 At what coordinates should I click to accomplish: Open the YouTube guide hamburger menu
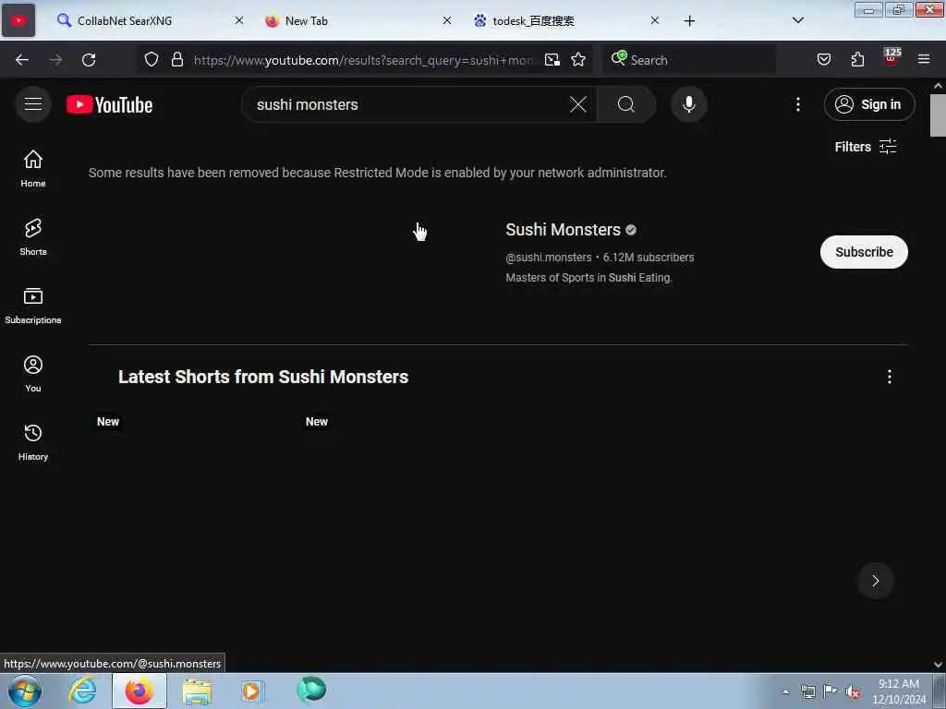pyautogui.click(x=33, y=104)
